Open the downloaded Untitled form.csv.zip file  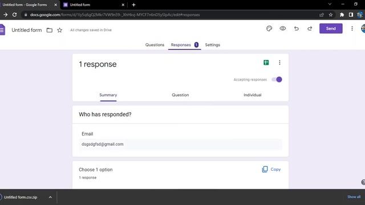tap(21, 198)
